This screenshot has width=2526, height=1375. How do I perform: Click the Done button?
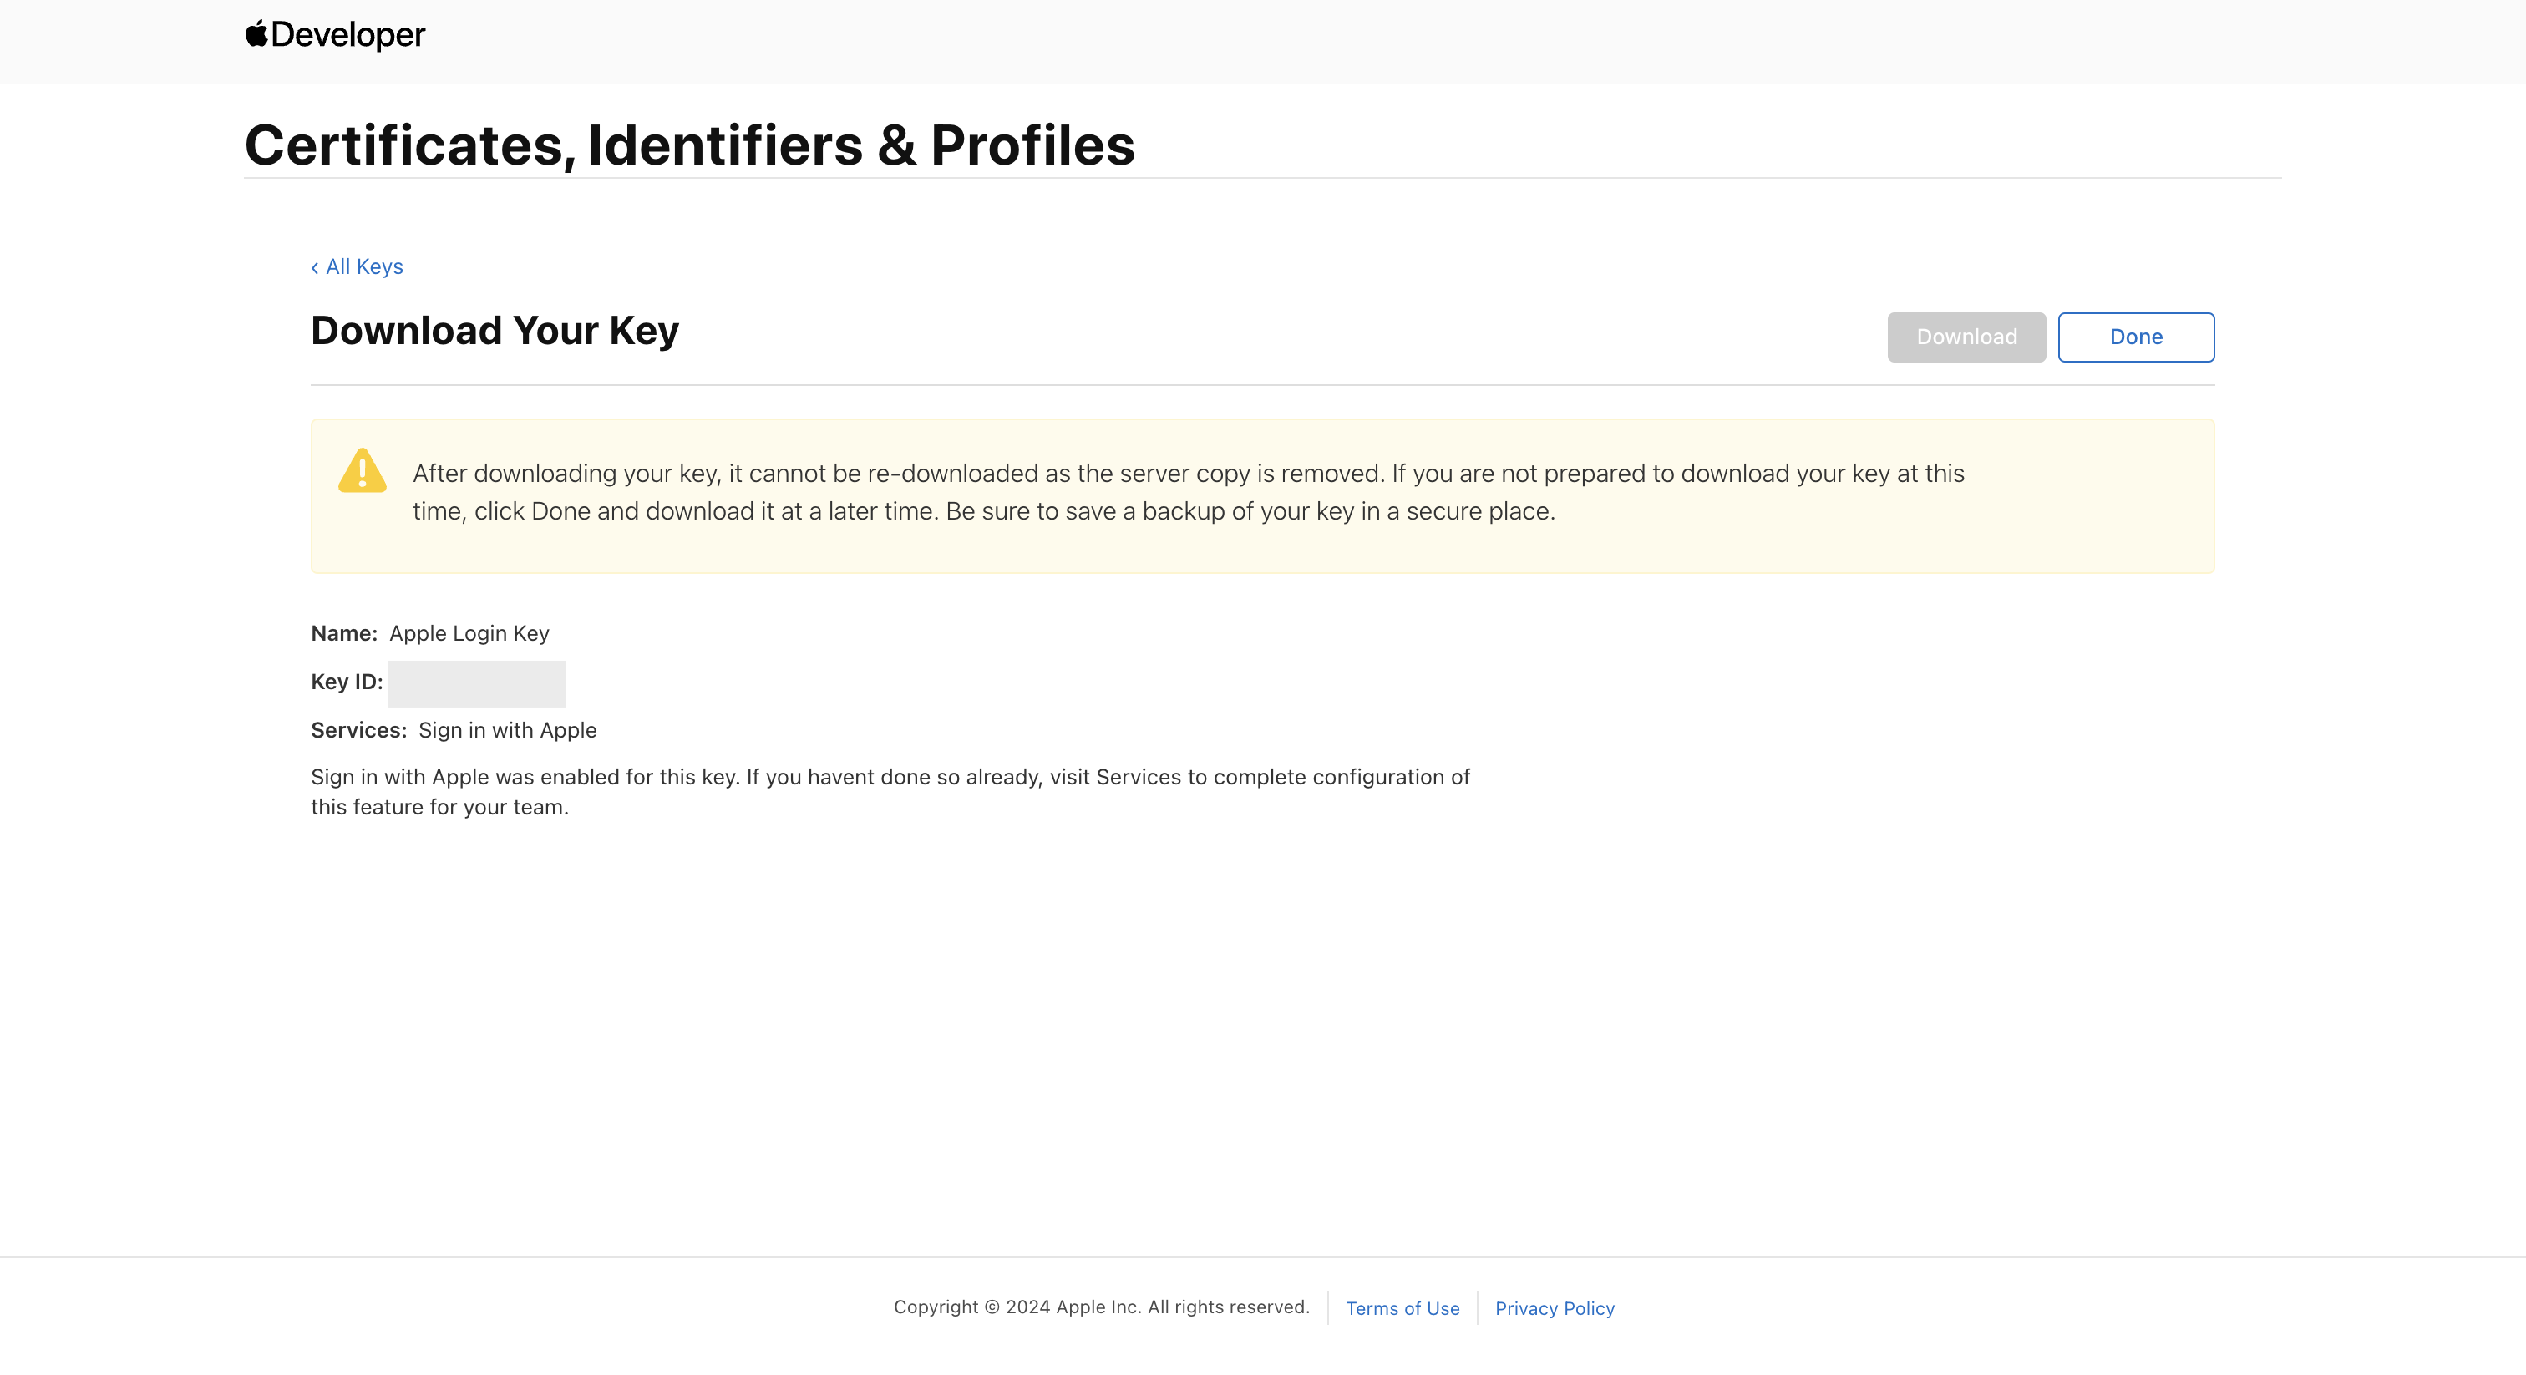(2135, 337)
